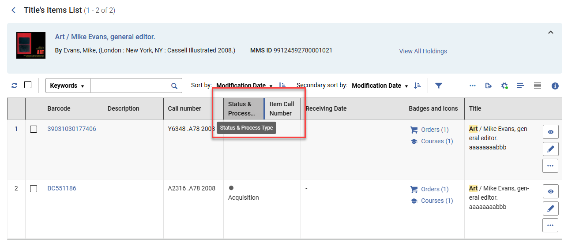
Task: Select the Badges and Icons column header
Action: 434,108
